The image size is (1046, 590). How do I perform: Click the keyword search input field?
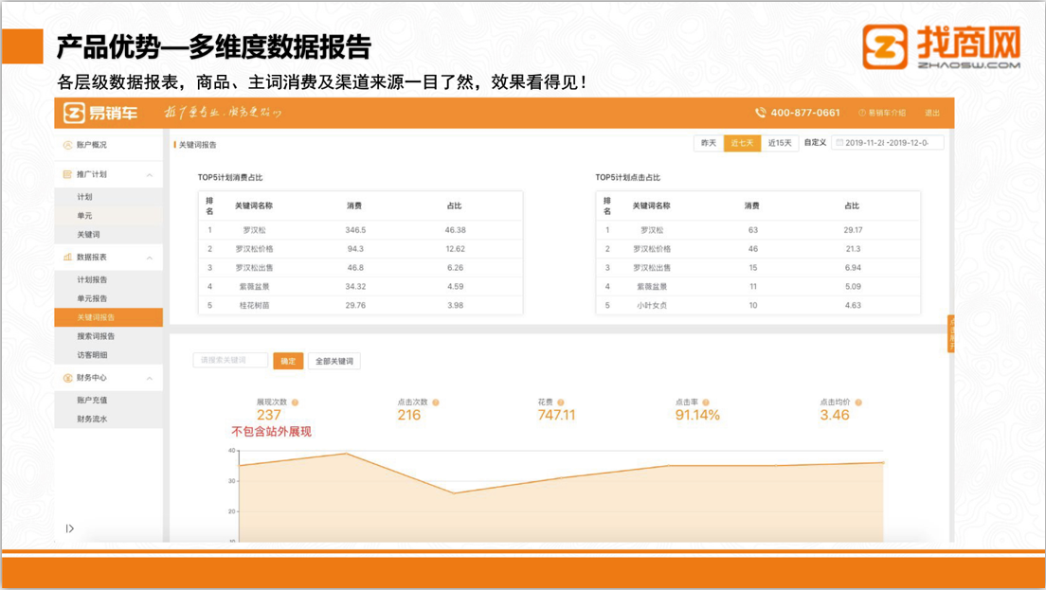(230, 361)
